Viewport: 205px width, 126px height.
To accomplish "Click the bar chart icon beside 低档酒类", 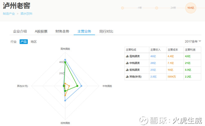I will (127, 70).
